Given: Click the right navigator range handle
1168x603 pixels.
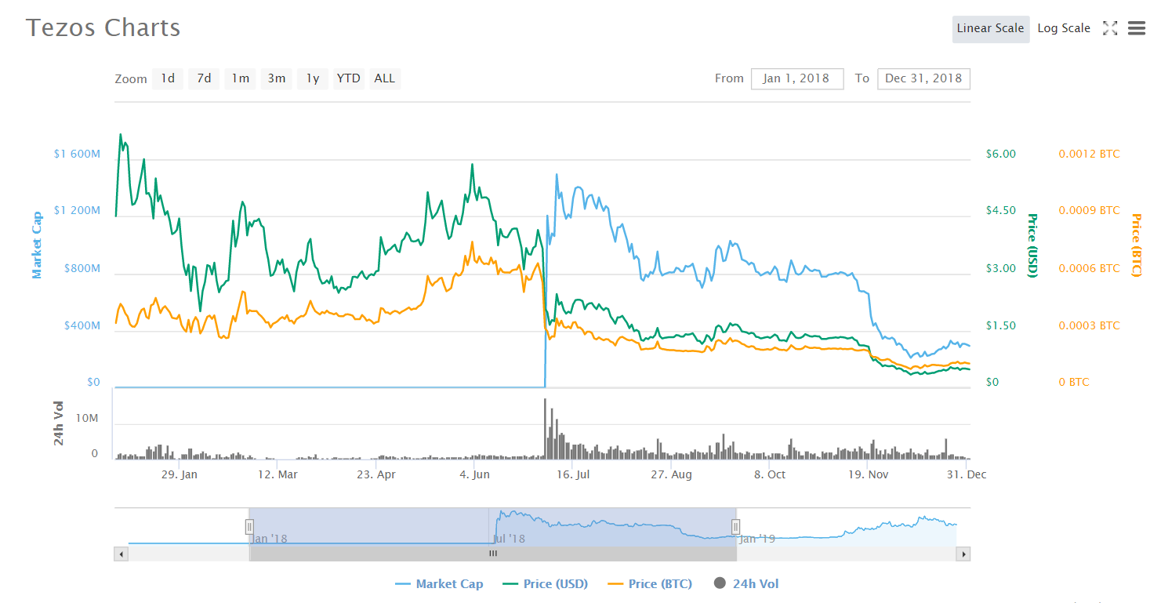Looking at the screenshot, I should 736,527.
